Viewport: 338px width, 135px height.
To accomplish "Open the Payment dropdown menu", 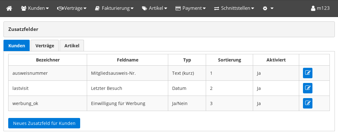I will click(x=191, y=8).
